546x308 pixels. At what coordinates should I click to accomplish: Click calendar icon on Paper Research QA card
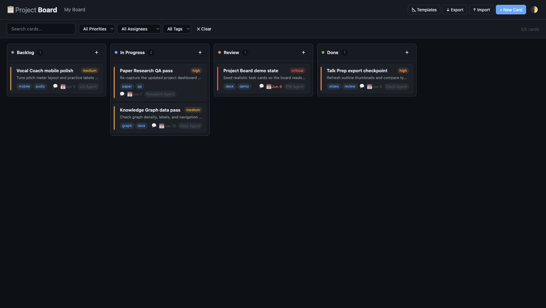(130, 94)
